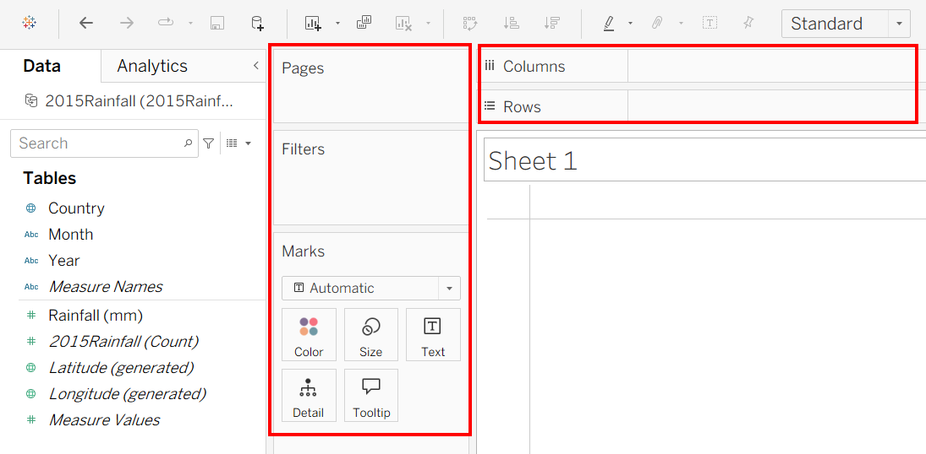
Task: Click the Text marks button
Action: pyautogui.click(x=433, y=334)
